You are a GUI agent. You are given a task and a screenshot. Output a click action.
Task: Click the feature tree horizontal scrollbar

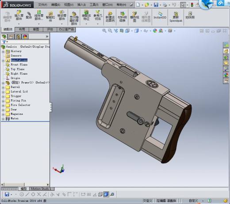[x=25, y=185]
